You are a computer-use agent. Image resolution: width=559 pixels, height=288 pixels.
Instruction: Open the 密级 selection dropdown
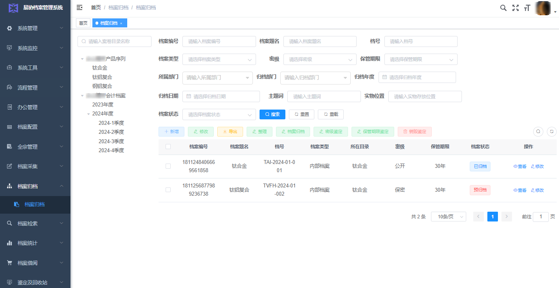pyautogui.click(x=319, y=59)
